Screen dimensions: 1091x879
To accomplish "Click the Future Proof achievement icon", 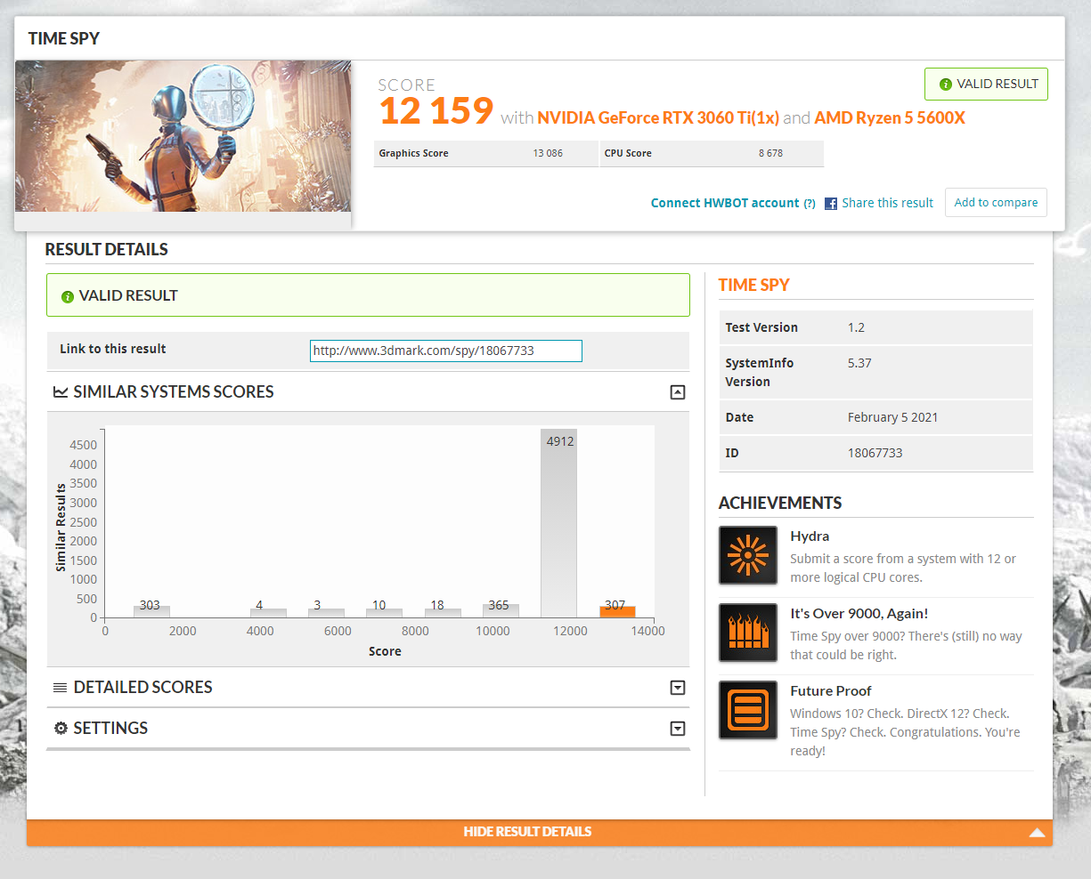I will pos(748,710).
